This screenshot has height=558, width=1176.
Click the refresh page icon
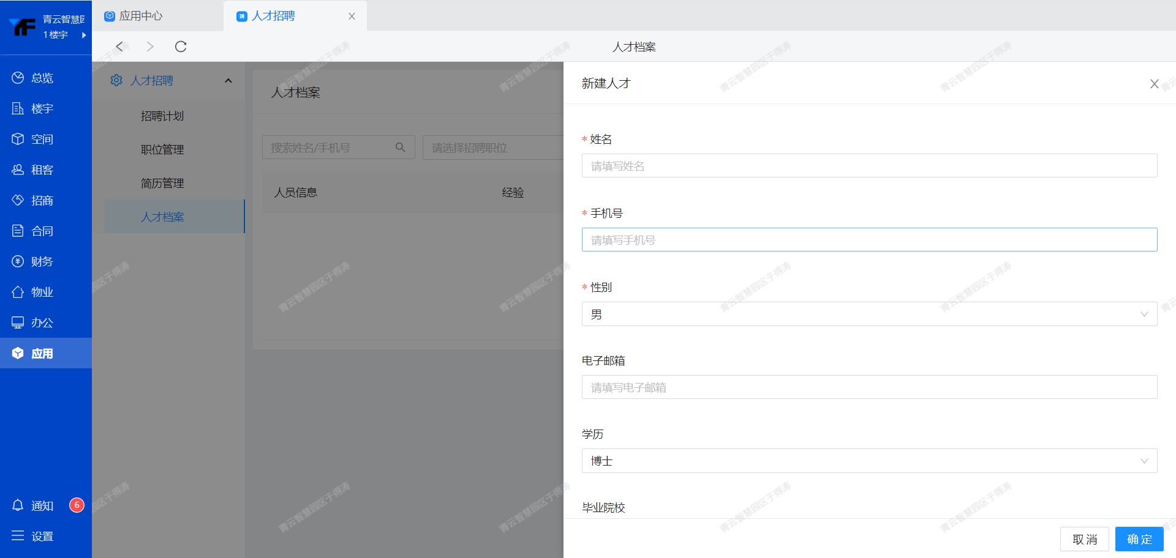click(x=181, y=46)
